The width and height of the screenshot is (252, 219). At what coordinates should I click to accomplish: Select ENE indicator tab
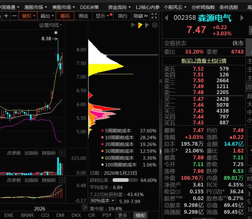click(9, 215)
